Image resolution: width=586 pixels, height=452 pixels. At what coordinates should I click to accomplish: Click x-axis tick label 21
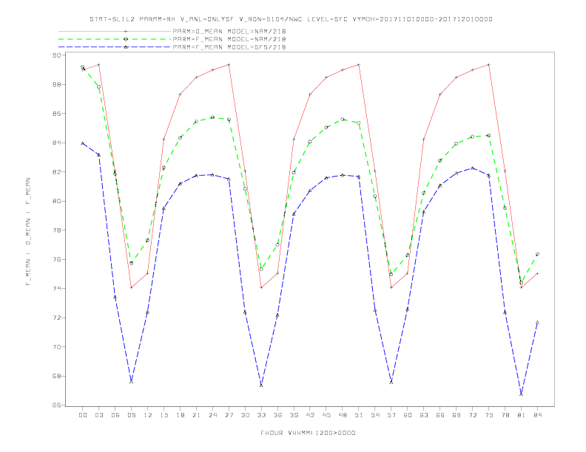pos(196,415)
